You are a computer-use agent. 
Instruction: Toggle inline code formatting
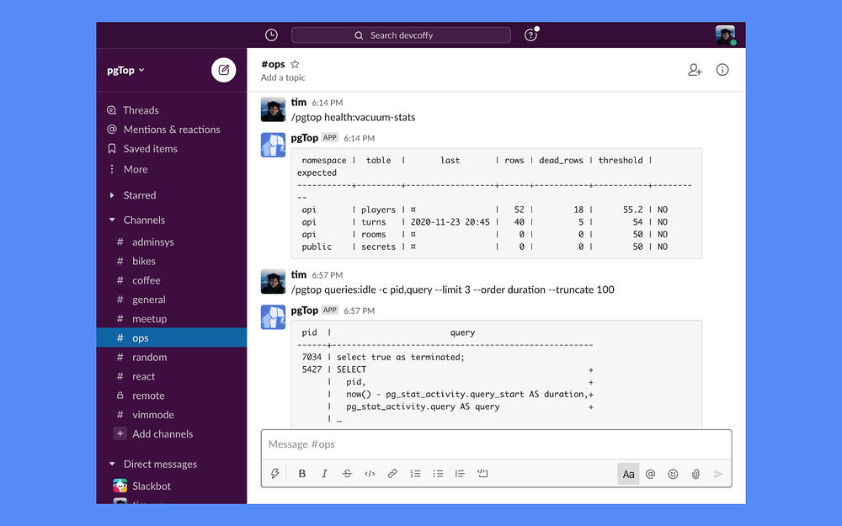click(370, 473)
